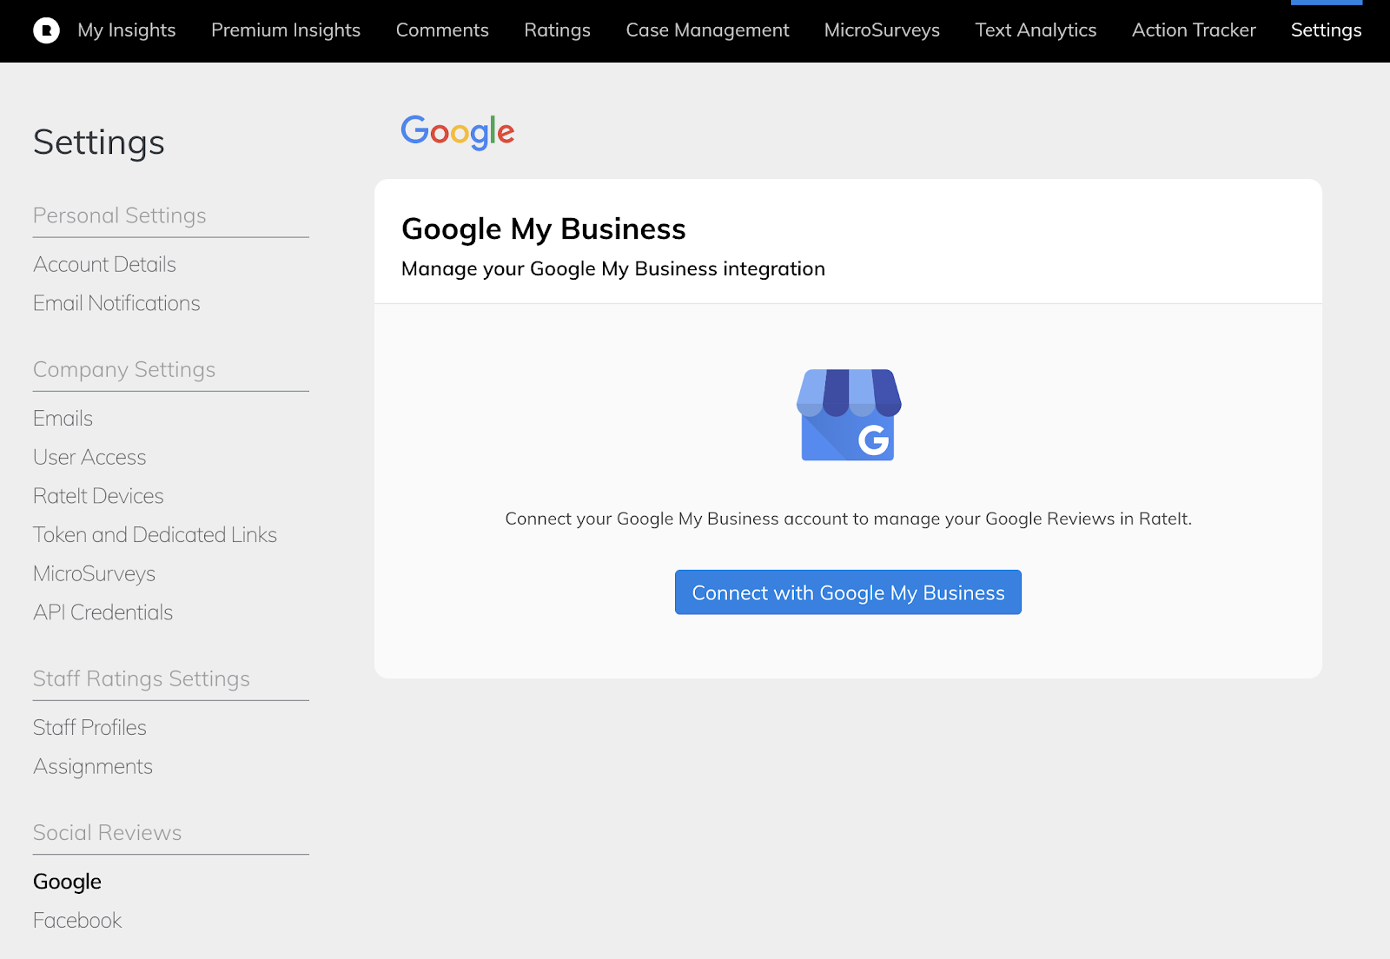1390x959 pixels.
Task: Switch to Premium Insights tab
Action: pos(286,30)
